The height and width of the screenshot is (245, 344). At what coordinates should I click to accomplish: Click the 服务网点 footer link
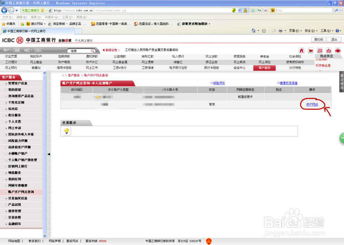coord(72,241)
